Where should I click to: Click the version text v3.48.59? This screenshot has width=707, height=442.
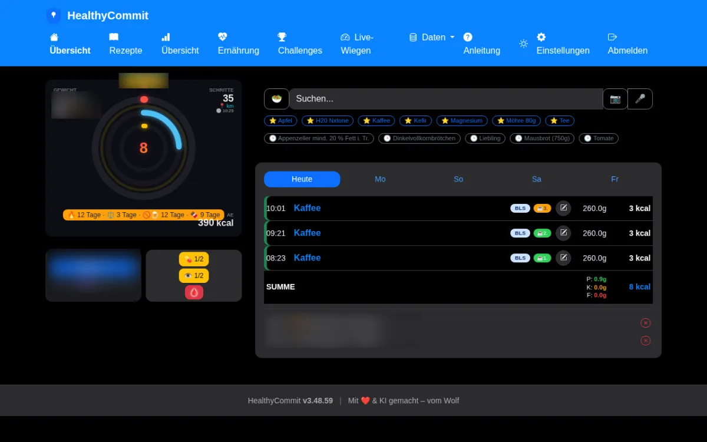point(318,401)
